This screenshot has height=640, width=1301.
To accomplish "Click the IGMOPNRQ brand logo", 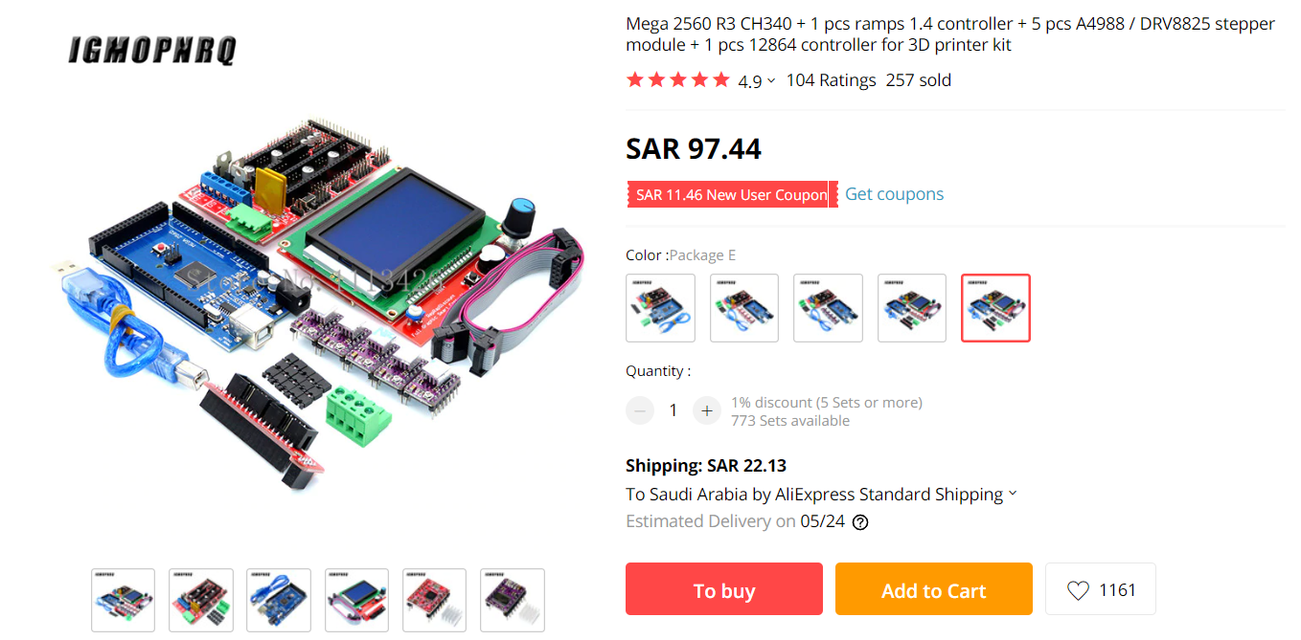I will point(151,50).
